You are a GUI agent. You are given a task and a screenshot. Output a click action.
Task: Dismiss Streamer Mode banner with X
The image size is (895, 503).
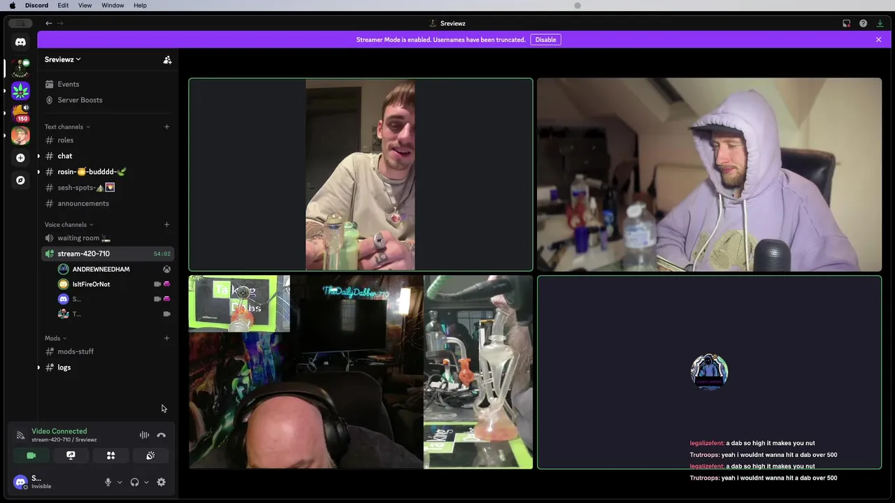point(879,40)
